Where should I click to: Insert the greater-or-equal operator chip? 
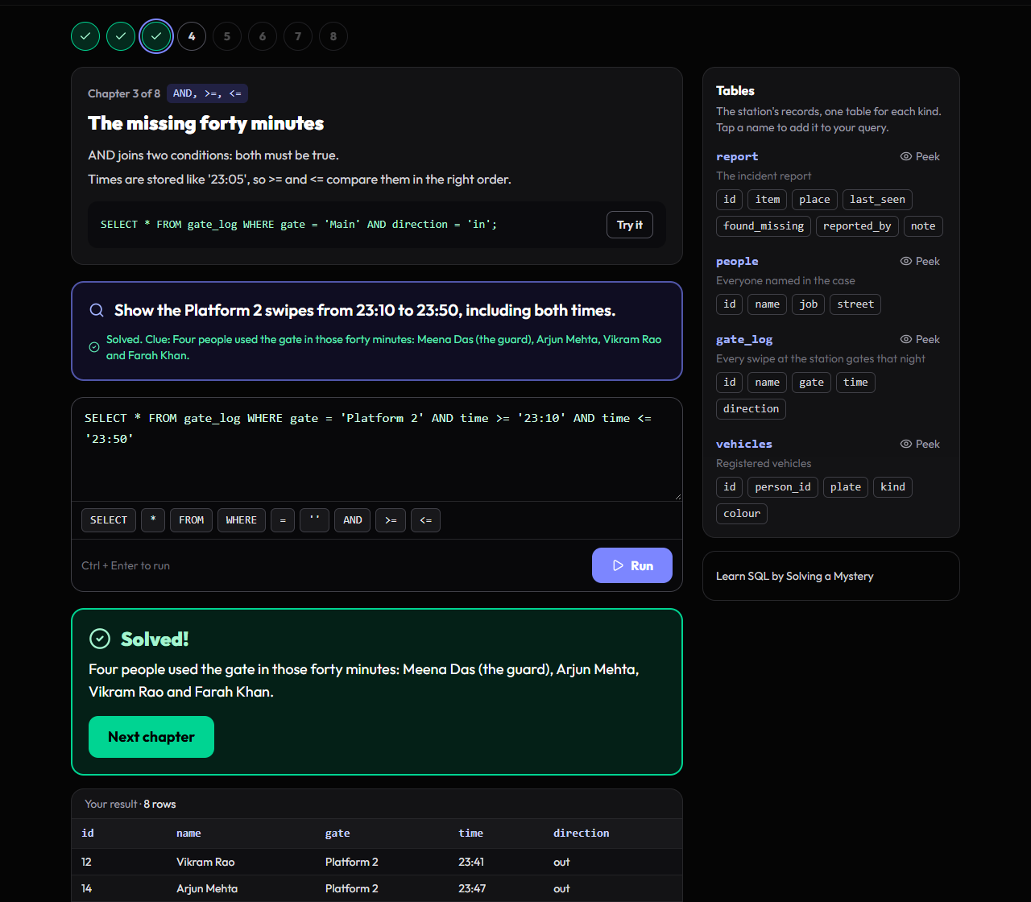[391, 520]
